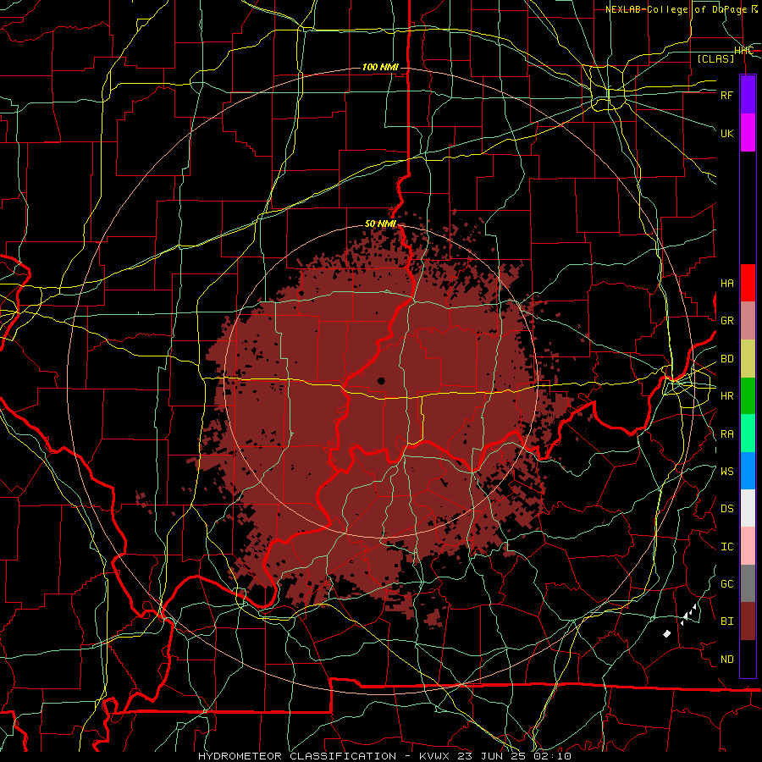The height and width of the screenshot is (762, 762).
Task: Click the NEXLAB-College of DuPage credit
Action: point(682,9)
